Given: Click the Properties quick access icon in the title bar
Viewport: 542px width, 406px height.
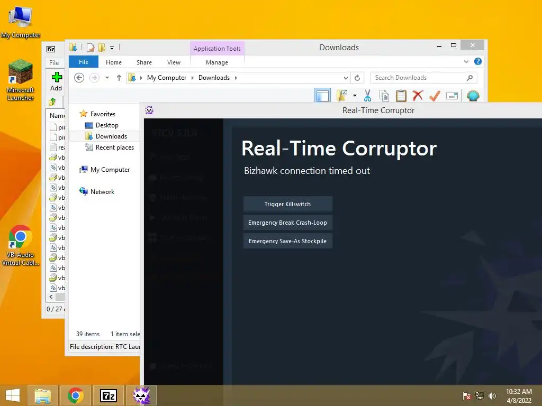Looking at the screenshot, I should tap(91, 48).
